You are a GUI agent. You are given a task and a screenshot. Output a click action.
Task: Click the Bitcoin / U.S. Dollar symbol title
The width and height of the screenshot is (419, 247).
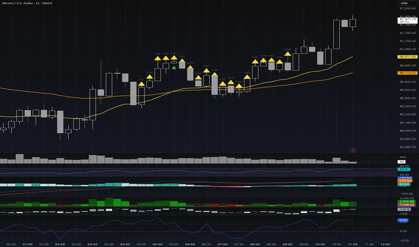[27, 3]
